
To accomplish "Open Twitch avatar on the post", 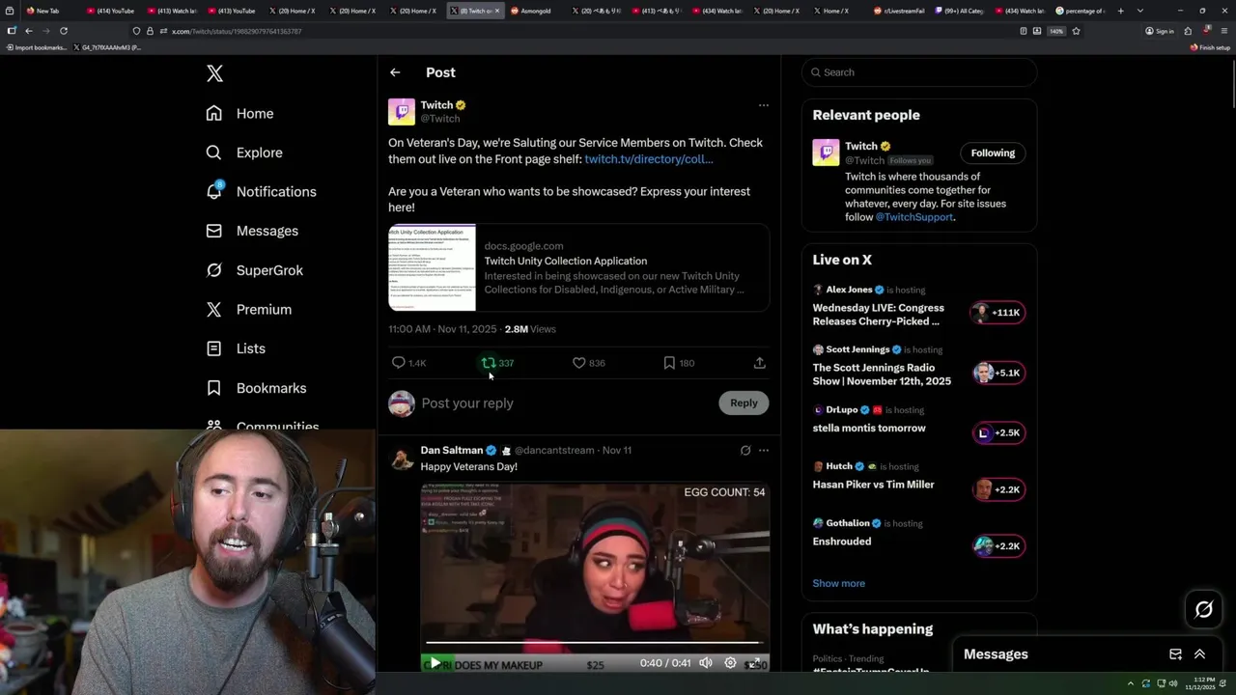I will click(402, 111).
